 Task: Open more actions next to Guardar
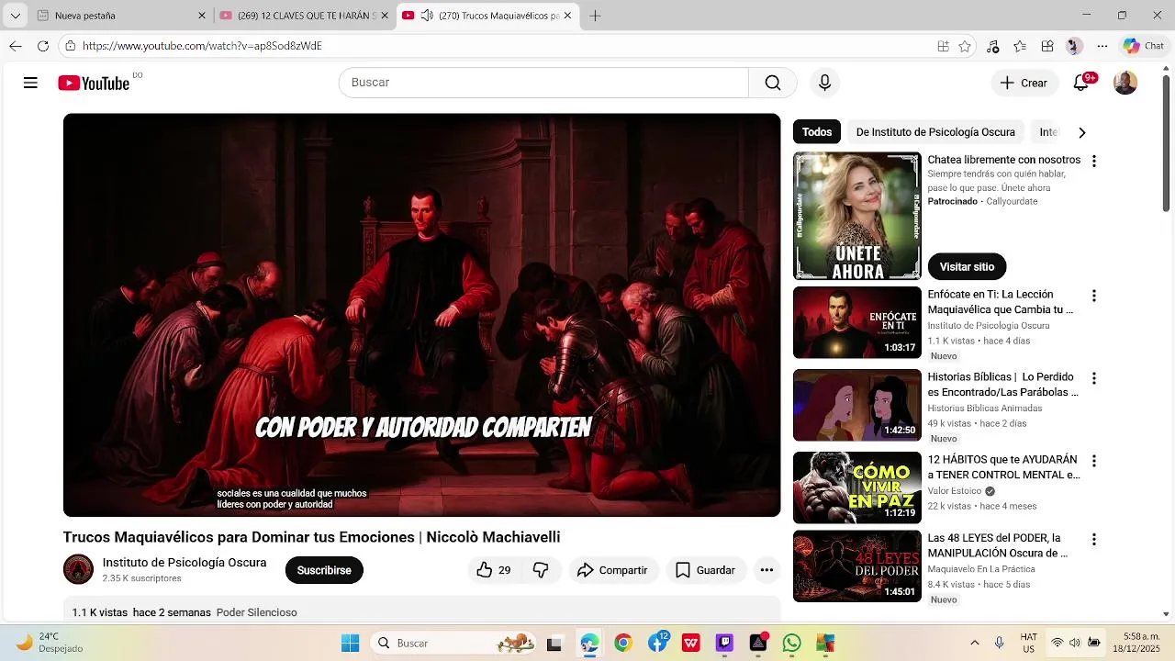point(767,570)
